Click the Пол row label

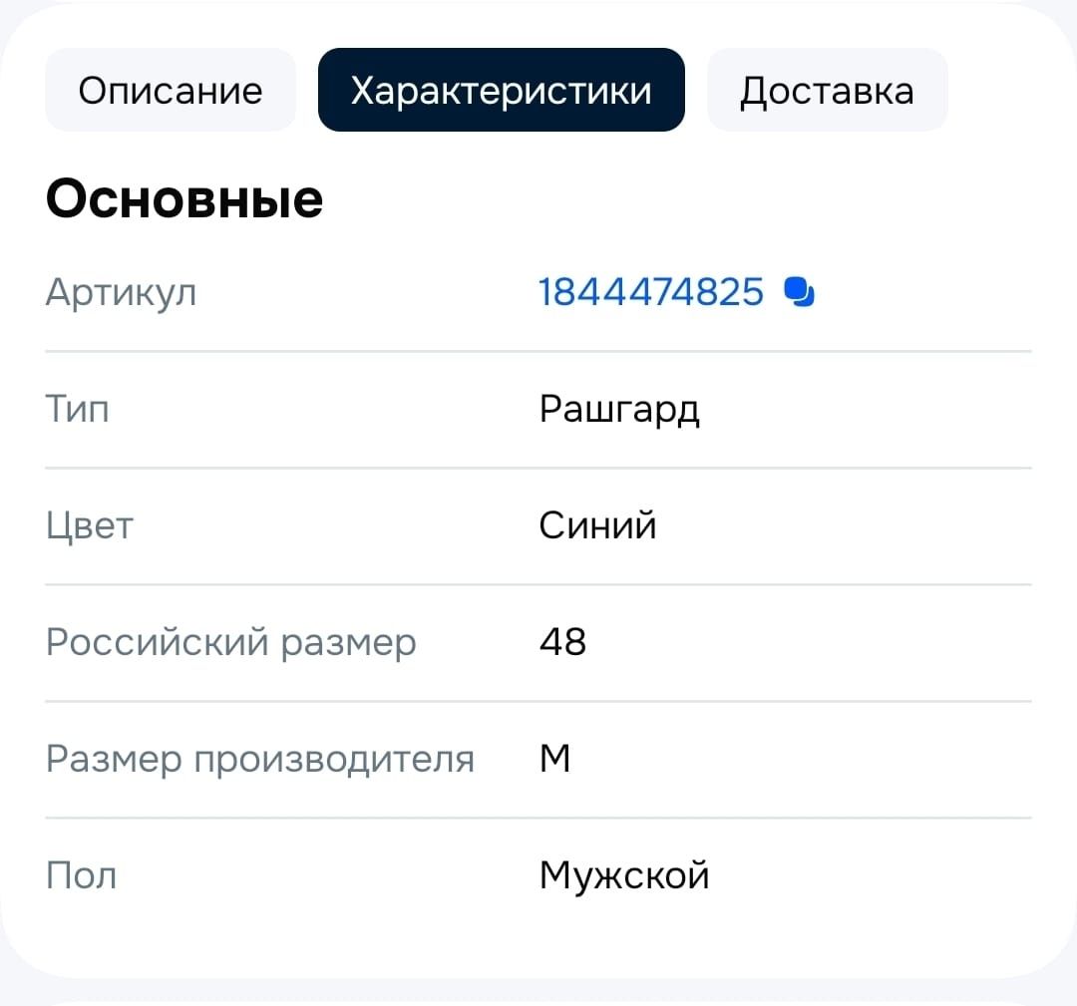click(81, 875)
